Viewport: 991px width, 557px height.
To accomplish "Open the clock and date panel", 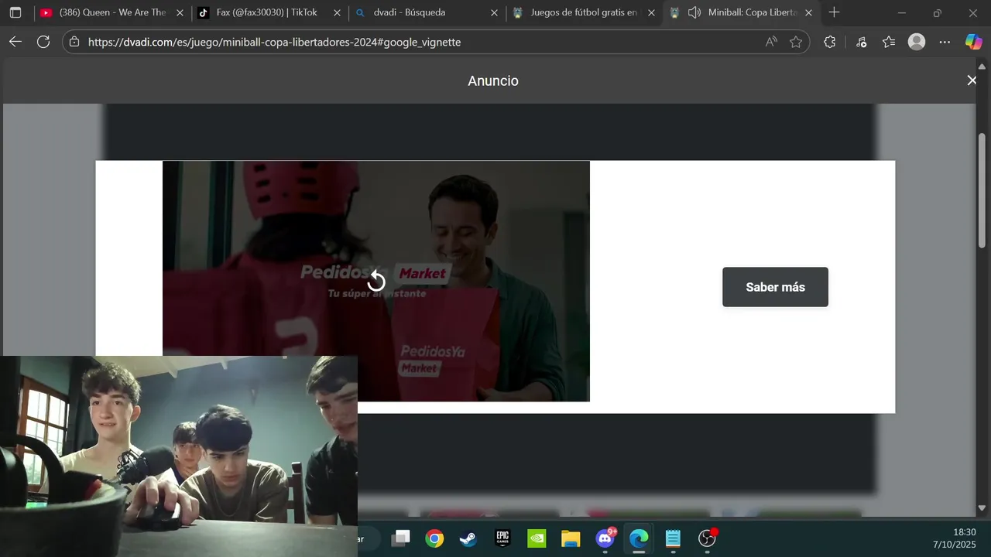I will pos(955,538).
